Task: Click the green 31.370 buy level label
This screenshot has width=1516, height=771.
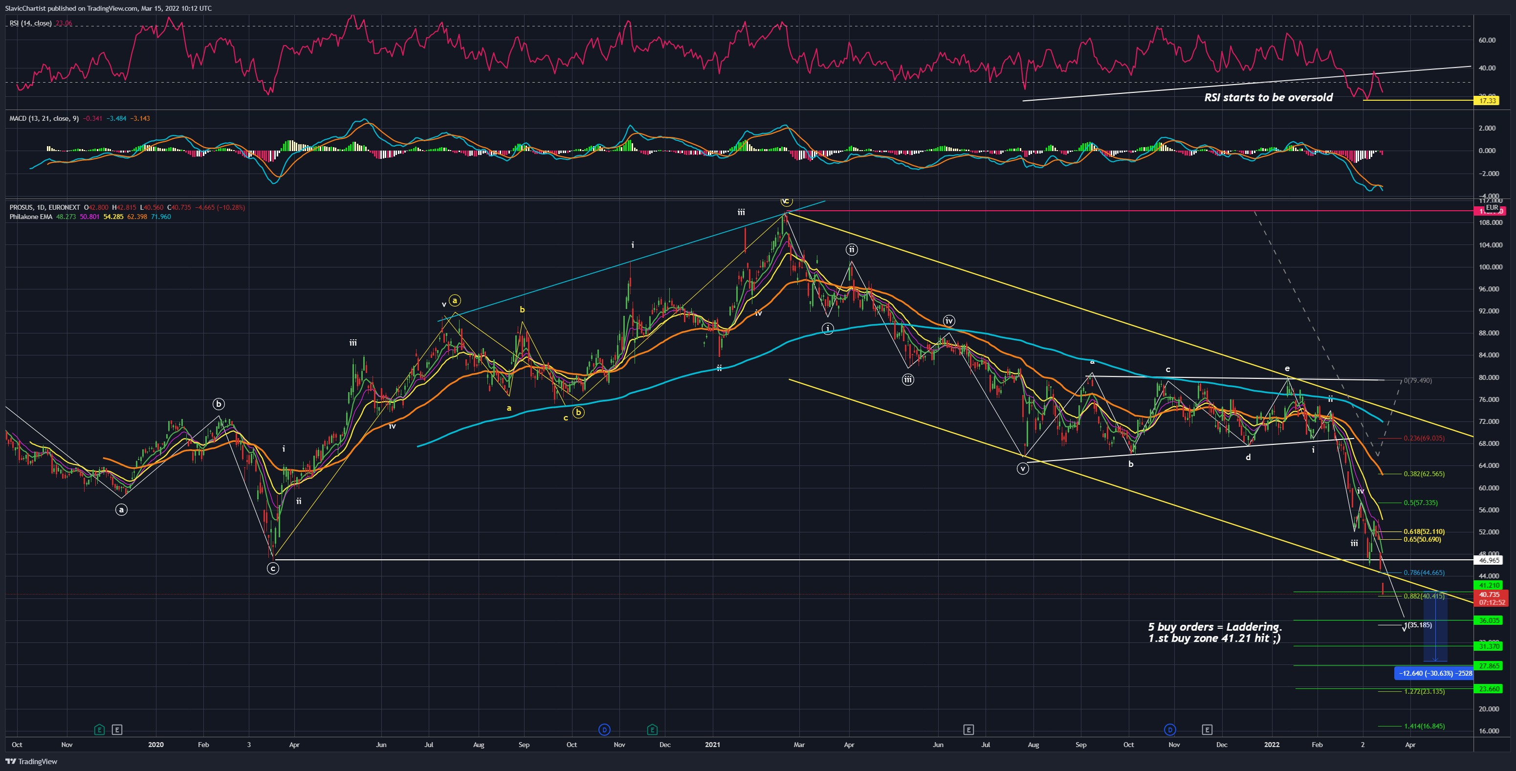Action: pyautogui.click(x=1489, y=646)
